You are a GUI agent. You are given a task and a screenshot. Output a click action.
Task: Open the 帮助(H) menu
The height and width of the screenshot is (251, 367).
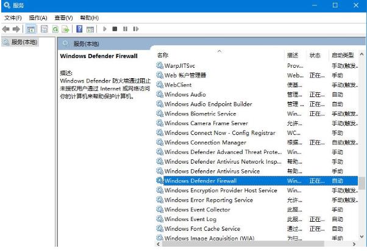pos(89,18)
